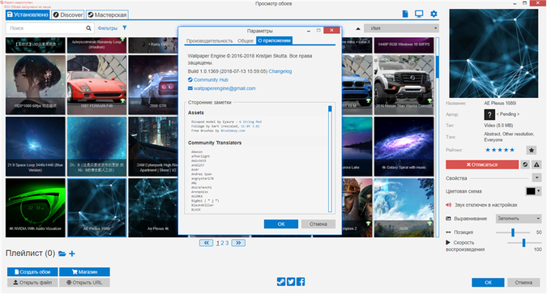Select the 4K NVIDIA wallpaper thumbnail

click(x=35, y=208)
